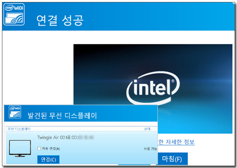Click the WiDi logo in detected displays dialog

click(x=15, y=112)
